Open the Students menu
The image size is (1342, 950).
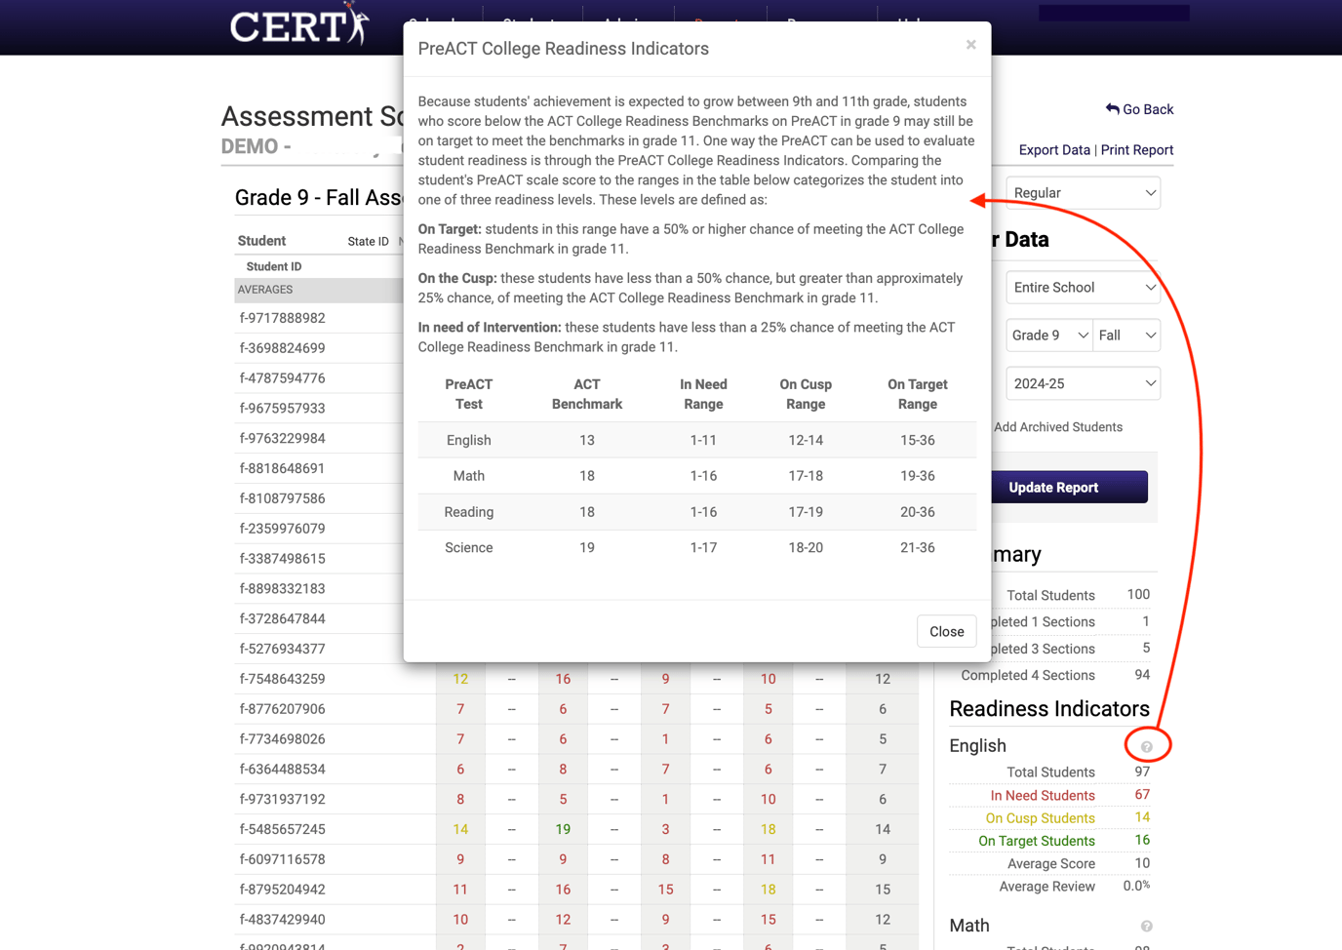(532, 21)
